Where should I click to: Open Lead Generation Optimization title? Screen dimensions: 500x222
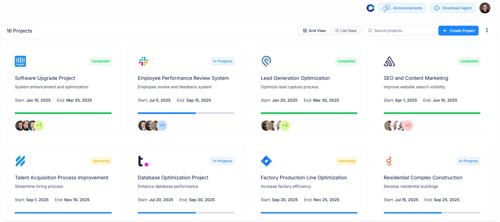[295, 78]
